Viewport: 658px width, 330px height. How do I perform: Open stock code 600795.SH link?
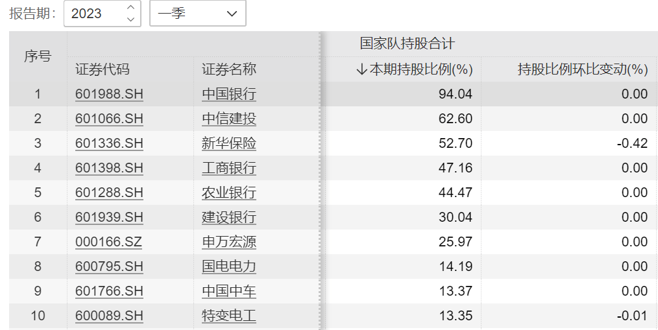click(109, 266)
